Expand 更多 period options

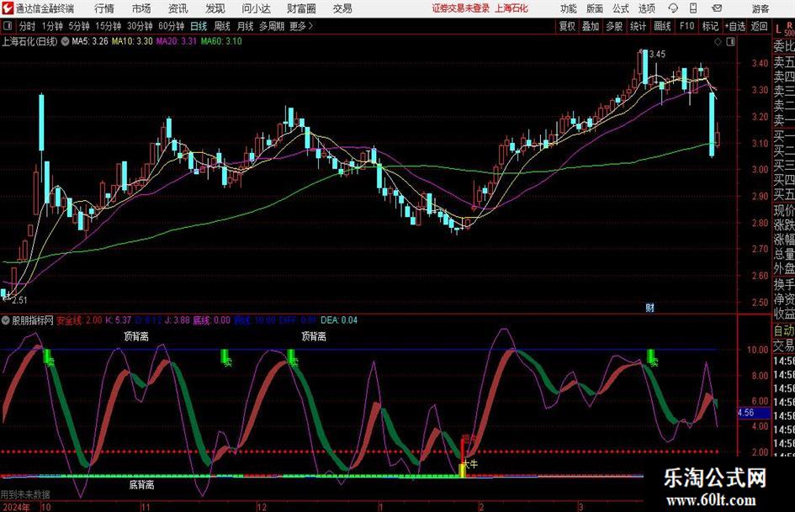[x=302, y=26]
